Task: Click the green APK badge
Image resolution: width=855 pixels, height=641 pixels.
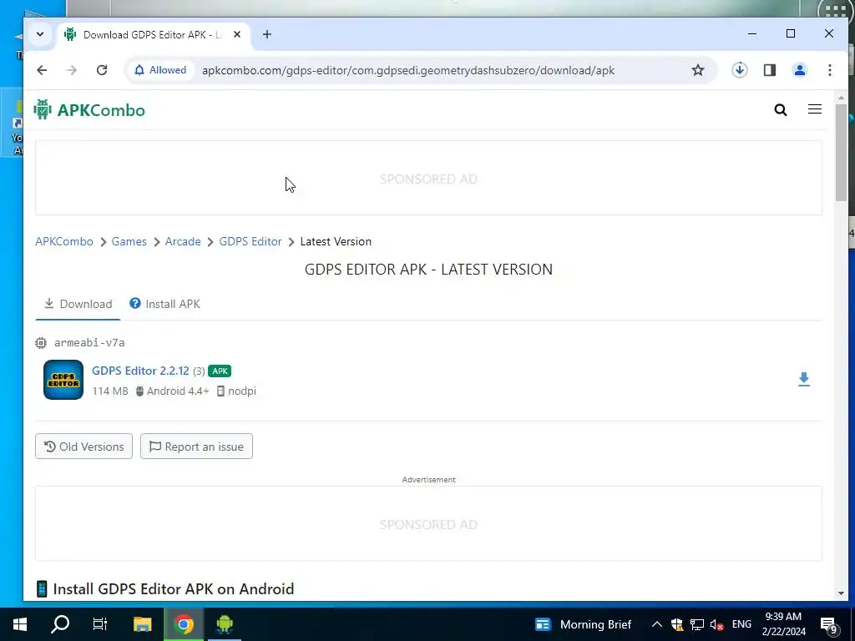Action: [220, 371]
